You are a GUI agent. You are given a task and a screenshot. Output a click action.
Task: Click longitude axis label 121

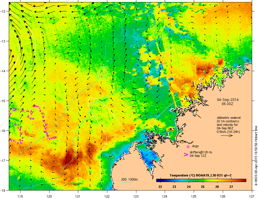click(78, 196)
